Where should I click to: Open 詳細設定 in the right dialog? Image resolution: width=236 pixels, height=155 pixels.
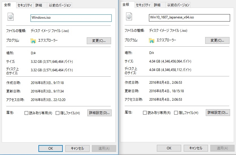click(218, 113)
